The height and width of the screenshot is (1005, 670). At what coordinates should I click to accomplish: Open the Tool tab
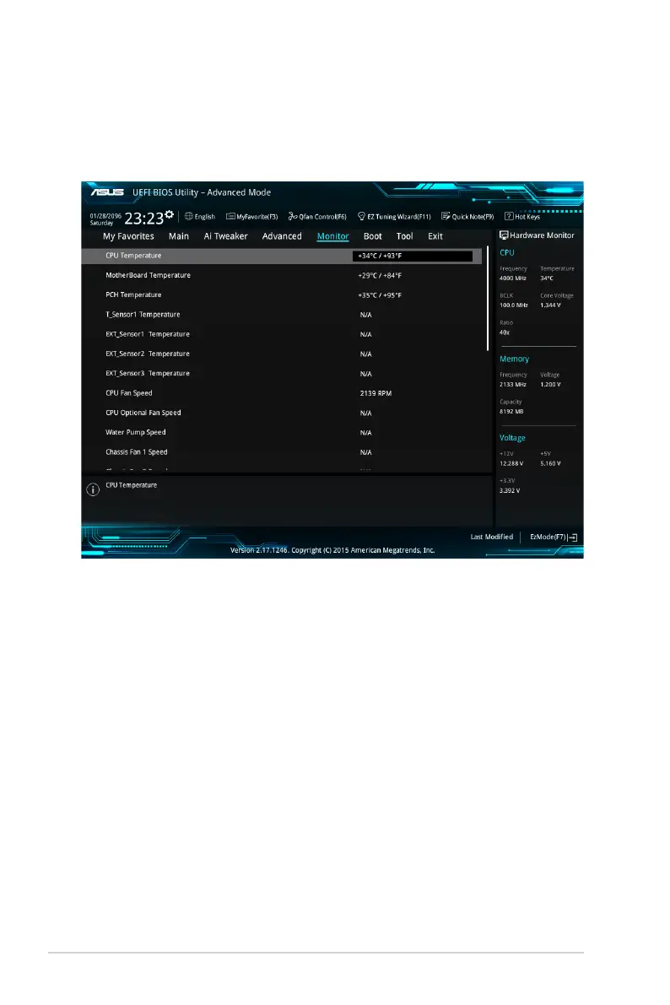click(x=404, y=236)
